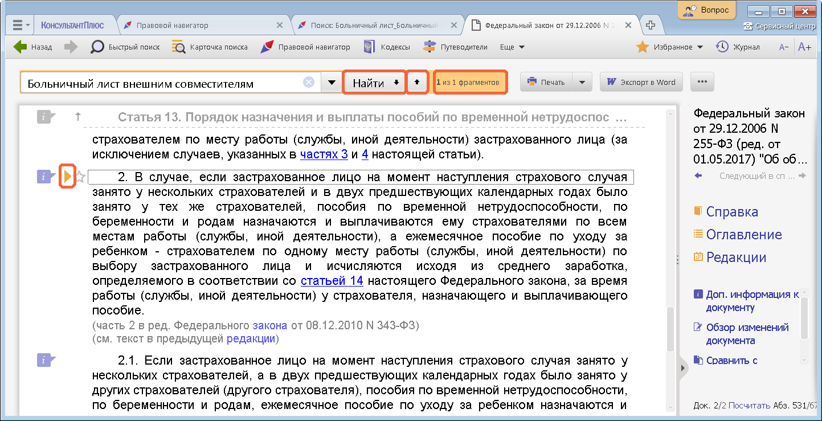Close the Поиск: Больничный лист tab

[453, 26]
